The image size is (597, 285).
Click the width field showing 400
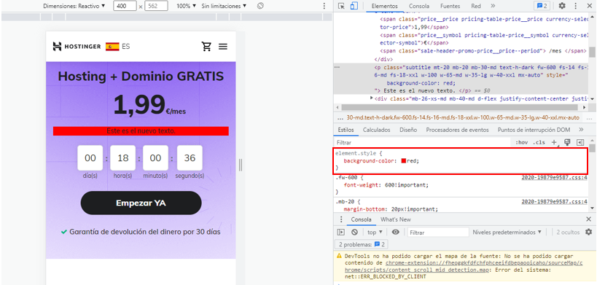[x=125, y=6]
